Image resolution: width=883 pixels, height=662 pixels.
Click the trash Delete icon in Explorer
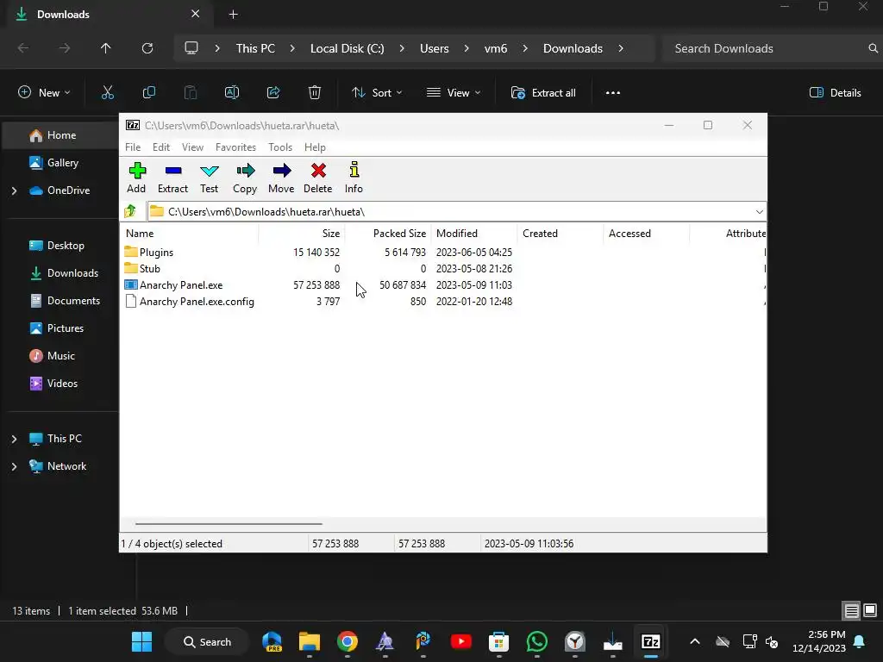click(x=315, y=92)
